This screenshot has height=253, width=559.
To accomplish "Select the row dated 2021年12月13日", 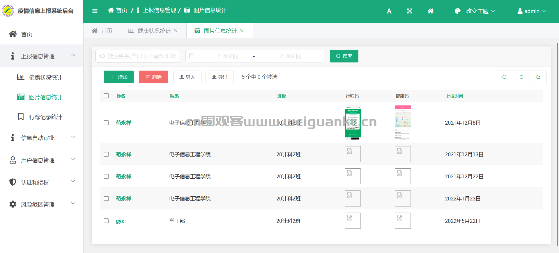I will (106, 154).
